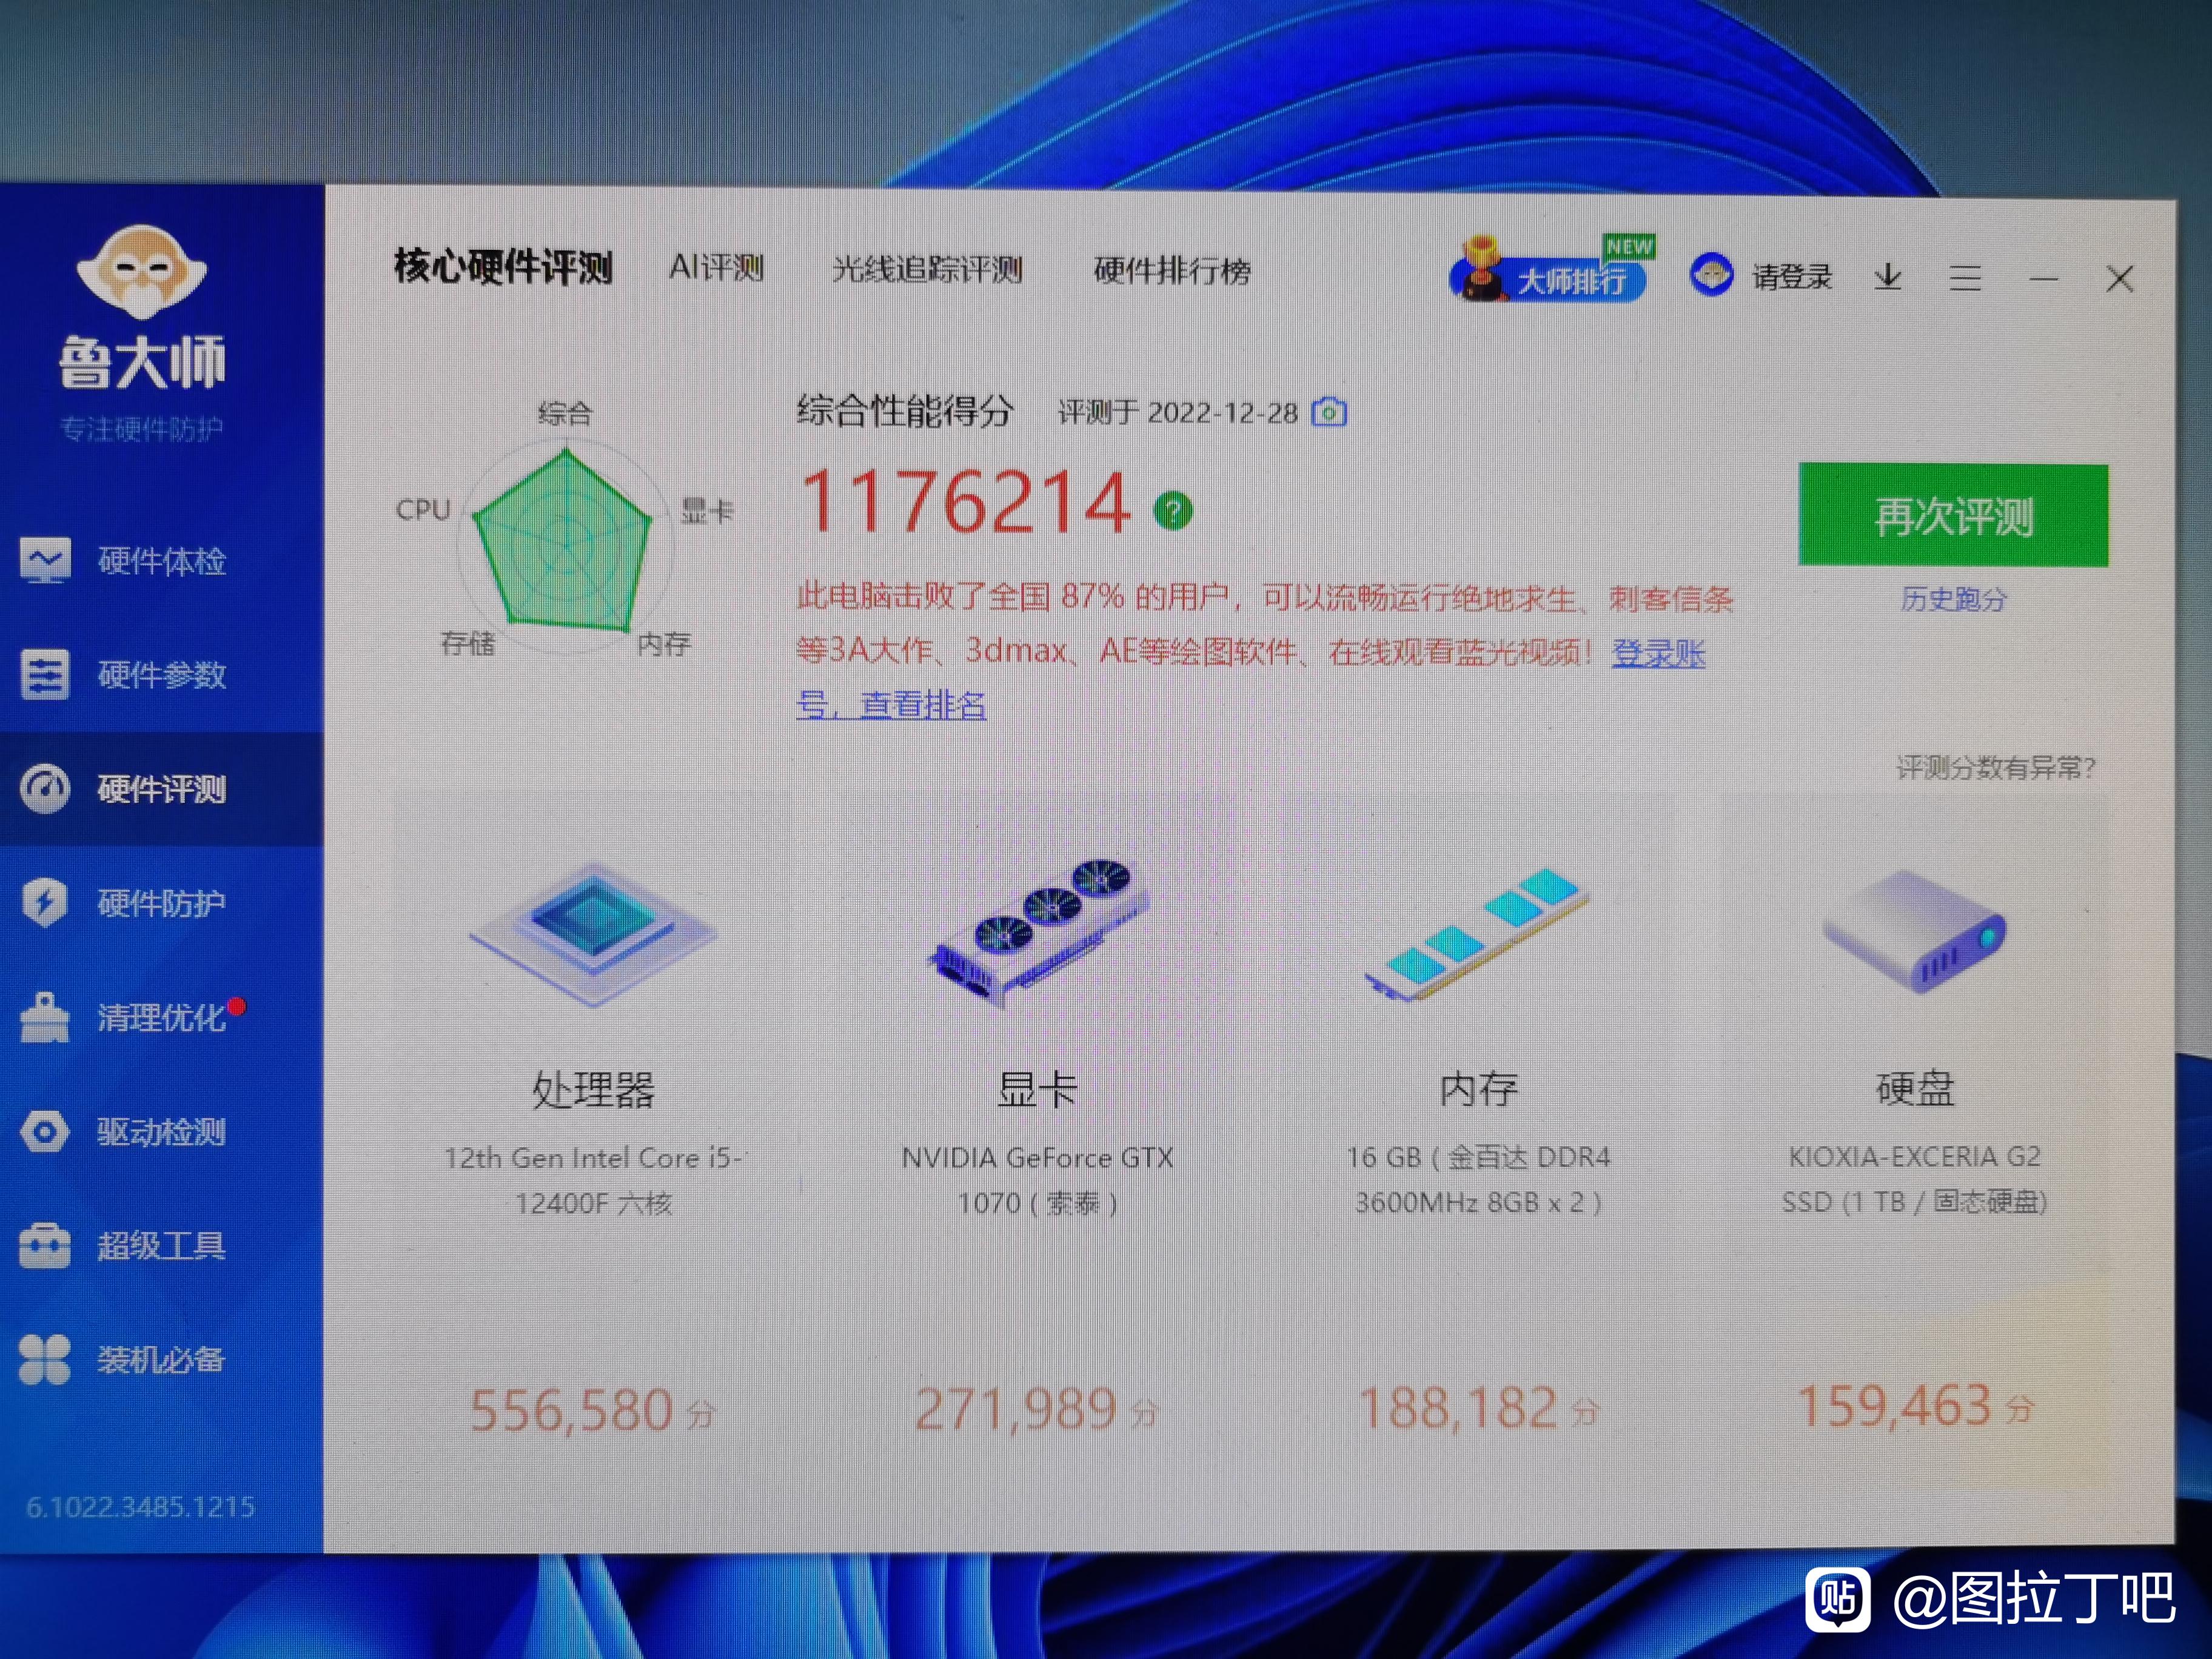Click the 硬件评测 gauge icon
2212x1659 pixels.
[x=45, y=789]
